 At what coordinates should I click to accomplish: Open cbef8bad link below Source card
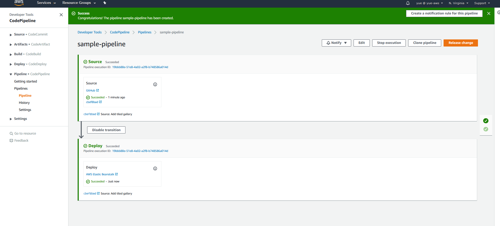[x=90, y=114]
